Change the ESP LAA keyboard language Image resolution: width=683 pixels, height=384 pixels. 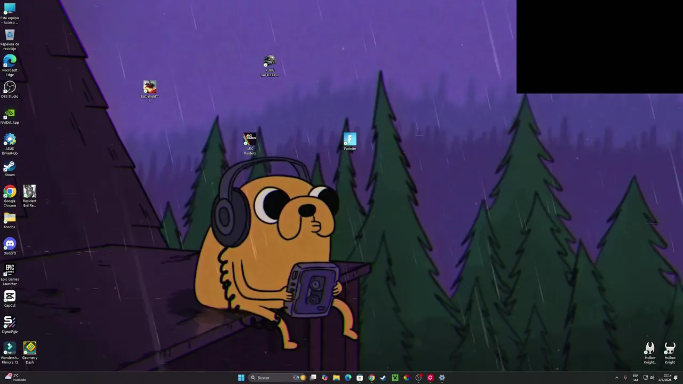[x=636, y=378]
